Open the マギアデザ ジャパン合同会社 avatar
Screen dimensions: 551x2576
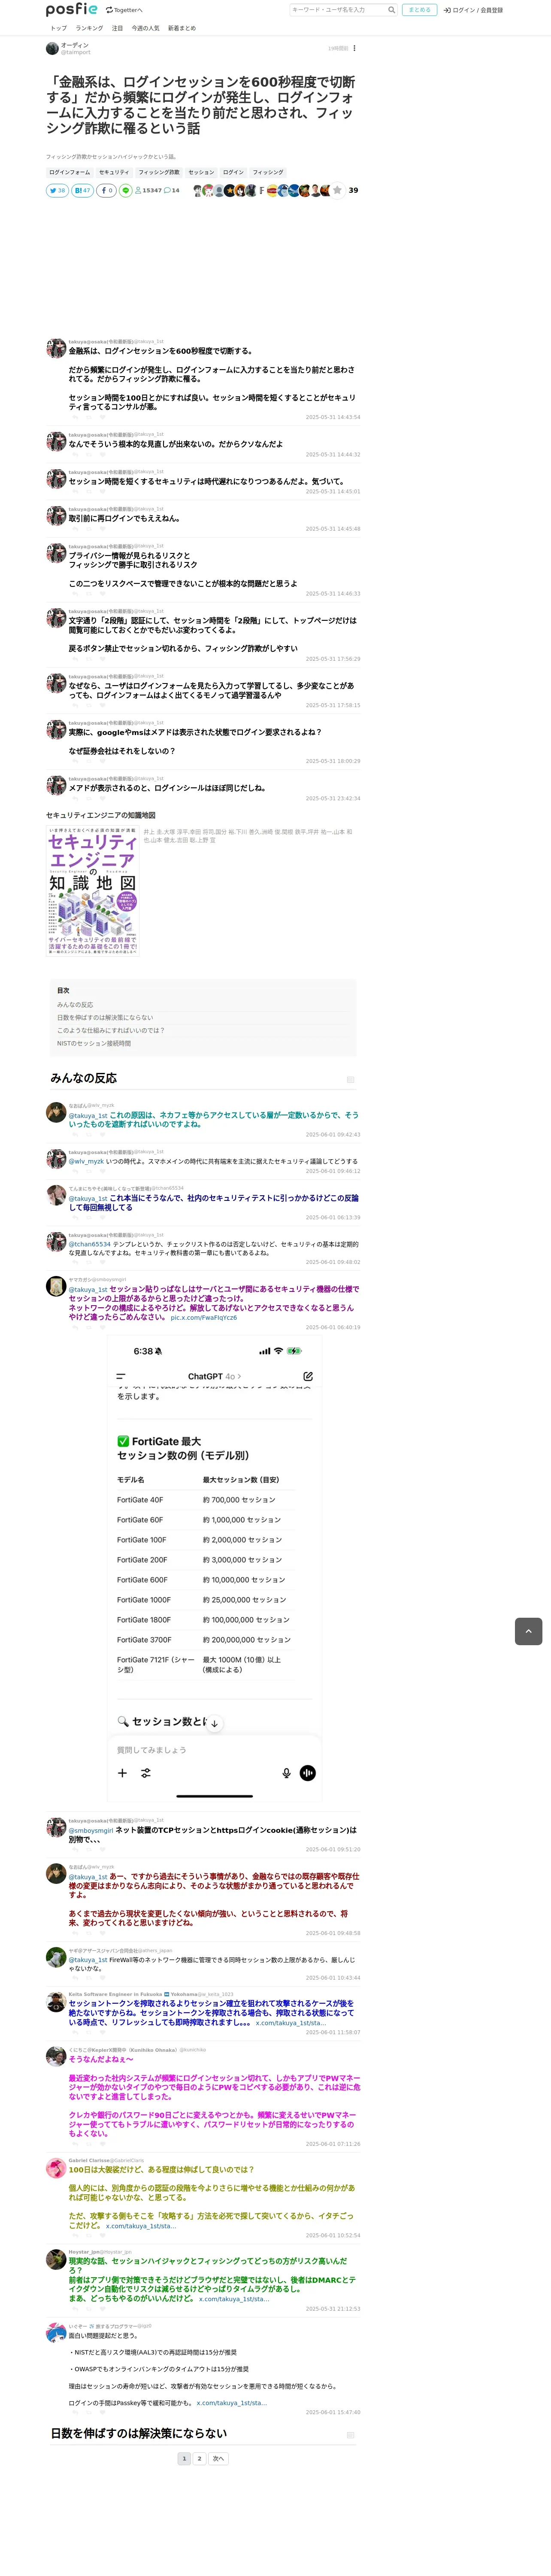coord(56,1957)
